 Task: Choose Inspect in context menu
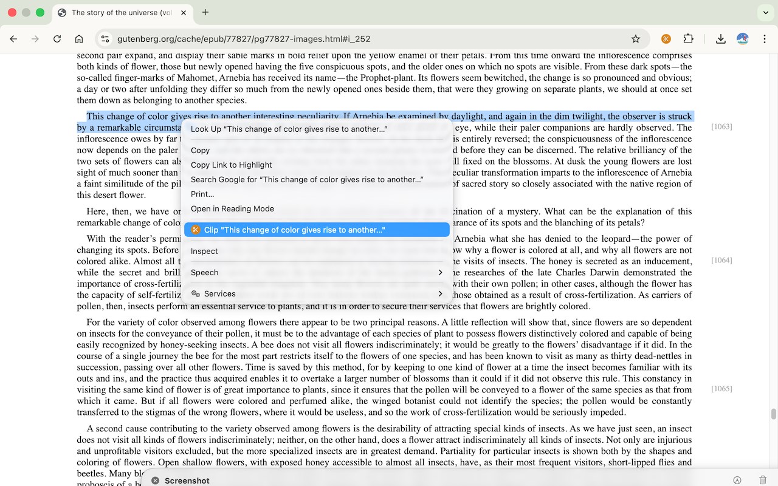[x=317, y=251]
